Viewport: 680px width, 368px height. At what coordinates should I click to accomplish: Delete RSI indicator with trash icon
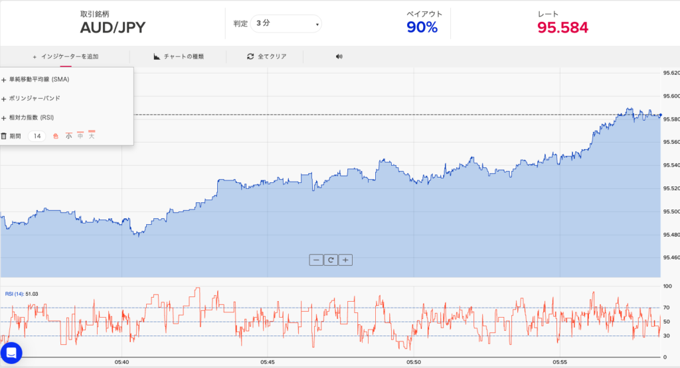pyautogui.click(x=3, y=136)
